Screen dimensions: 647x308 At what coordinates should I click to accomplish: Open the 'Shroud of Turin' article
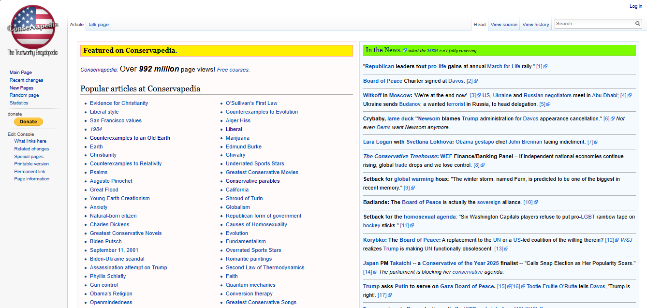tap(244, 198)
